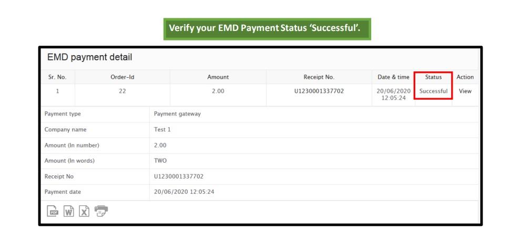Click the Amount column header

[218, 77]
